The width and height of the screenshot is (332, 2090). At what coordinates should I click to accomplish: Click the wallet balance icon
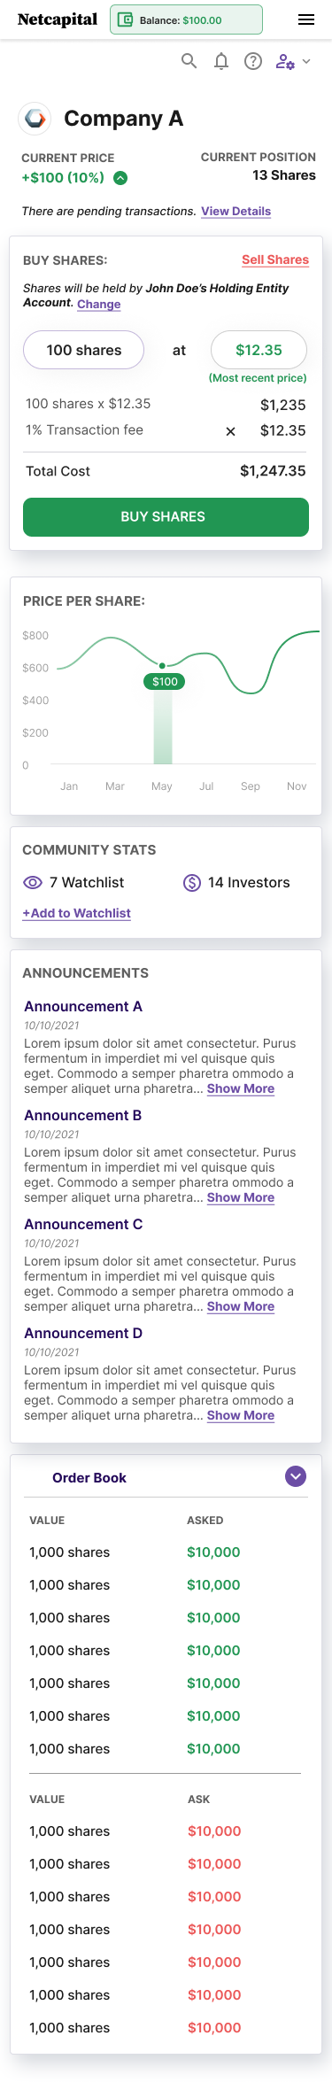click(x=126, y=19)
